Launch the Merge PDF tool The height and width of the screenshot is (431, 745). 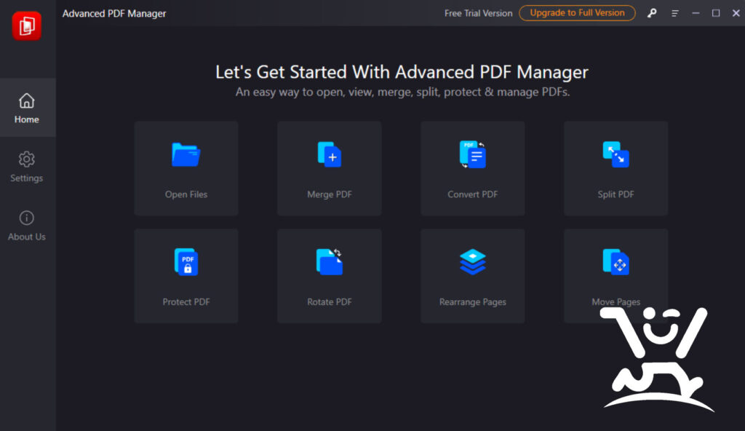point(330,168)
